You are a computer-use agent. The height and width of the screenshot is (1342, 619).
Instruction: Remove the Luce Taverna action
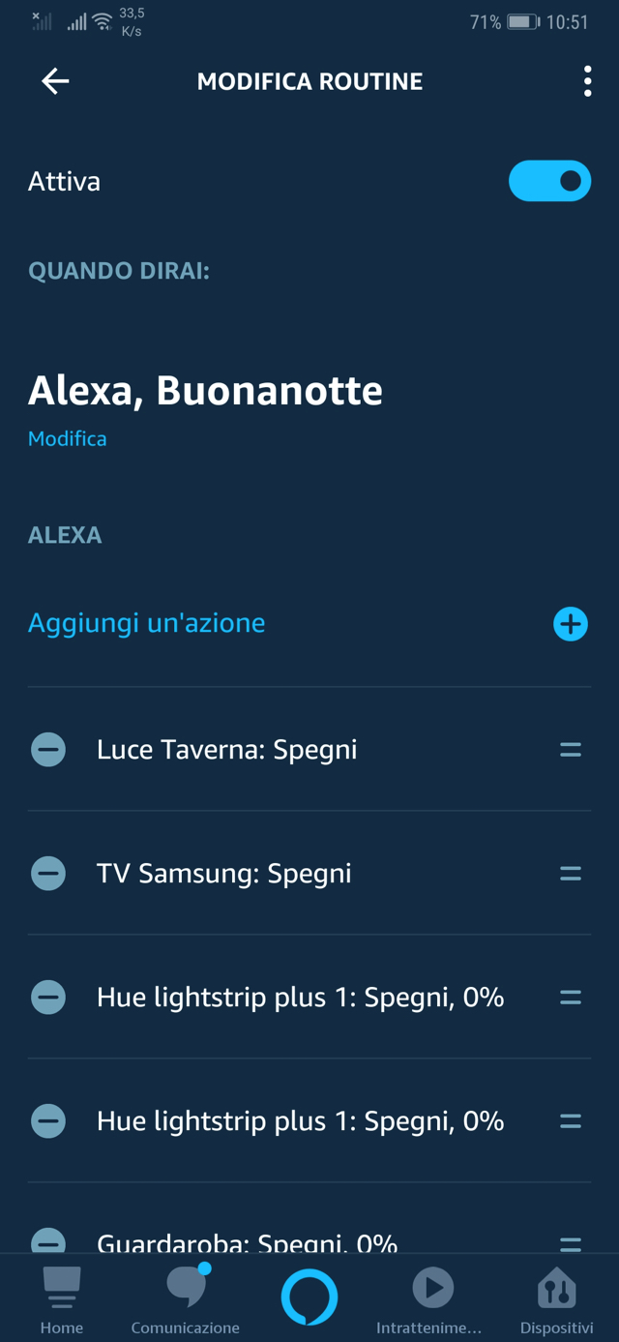[x=48, y=750]
